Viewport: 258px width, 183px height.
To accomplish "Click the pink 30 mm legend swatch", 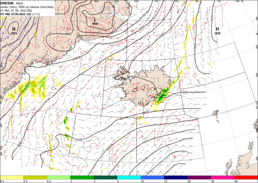I will pos(223,178).
